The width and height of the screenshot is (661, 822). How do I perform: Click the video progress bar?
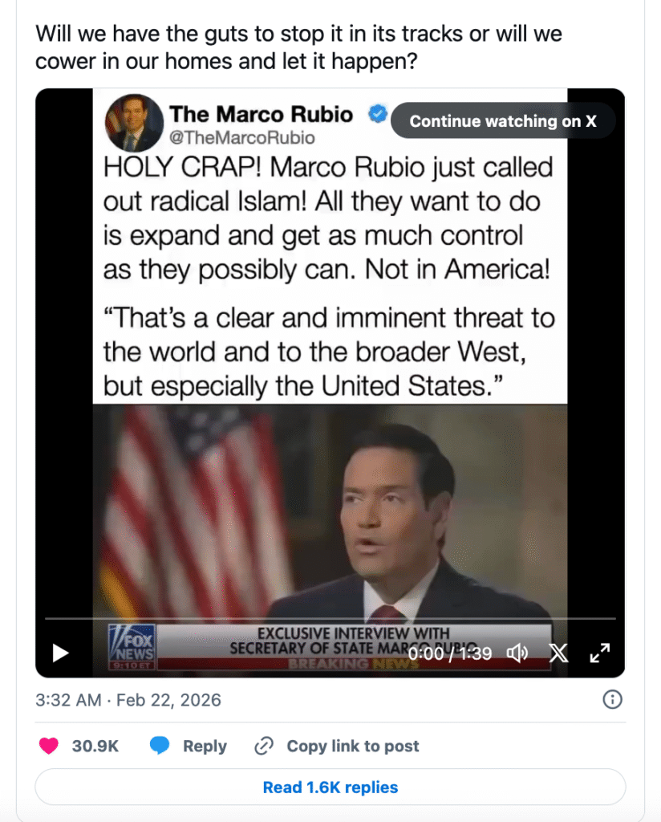(330, 619)
